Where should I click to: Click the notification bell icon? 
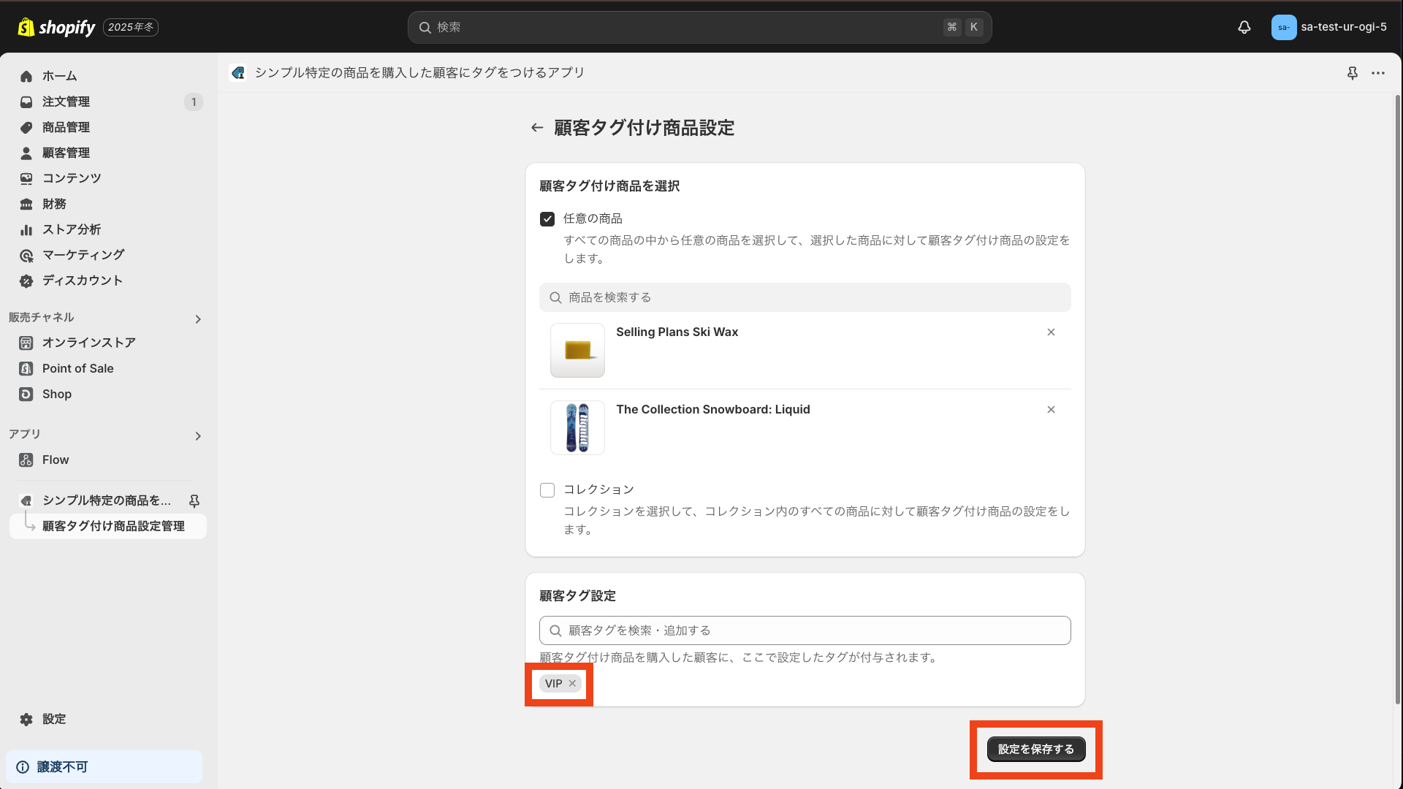point(1244,27)
